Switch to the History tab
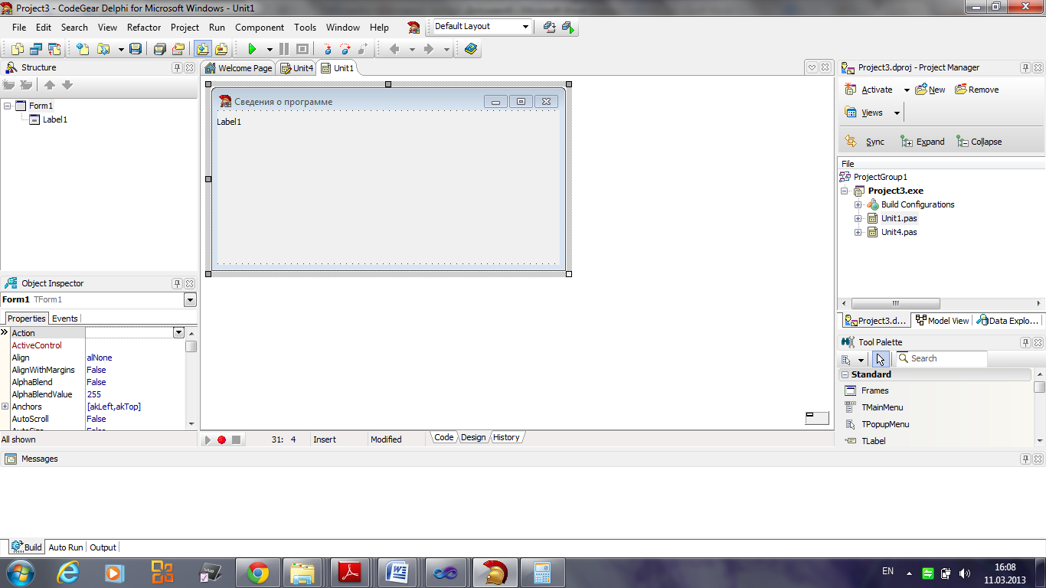 coord(506,437)
